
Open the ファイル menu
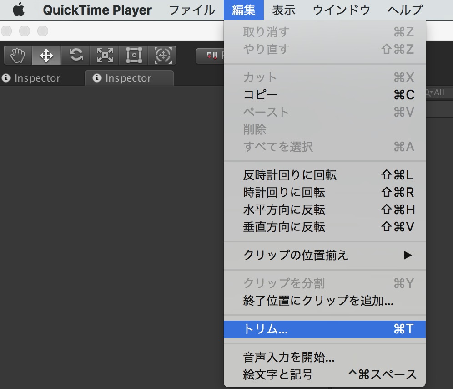coord(192,10)
